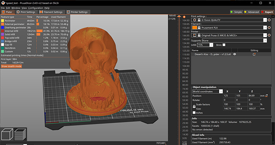The width and height of the screenshot is (275, 145).
Task: Toggle Internal infill feature in legend
Action: tap(35, 31)
